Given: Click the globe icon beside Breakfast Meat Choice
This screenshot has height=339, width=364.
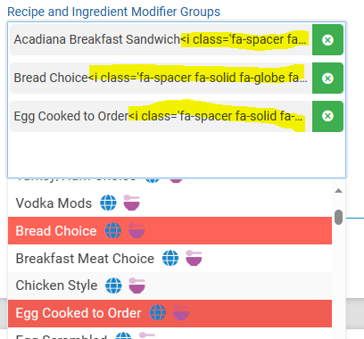Looking at the screenshot, I should click(170, 258).
